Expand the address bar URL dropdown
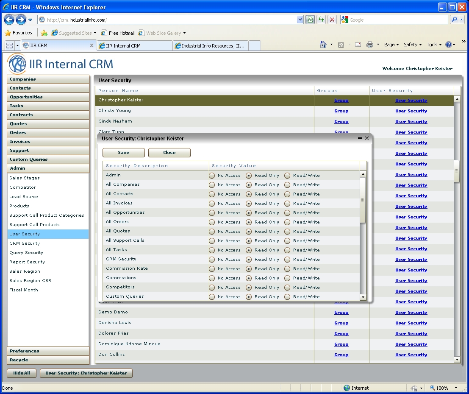469x394 pixels. coord(300,20)
